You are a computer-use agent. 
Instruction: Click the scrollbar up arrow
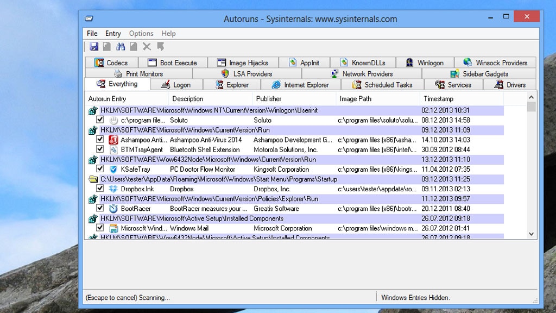click(531, 97)
